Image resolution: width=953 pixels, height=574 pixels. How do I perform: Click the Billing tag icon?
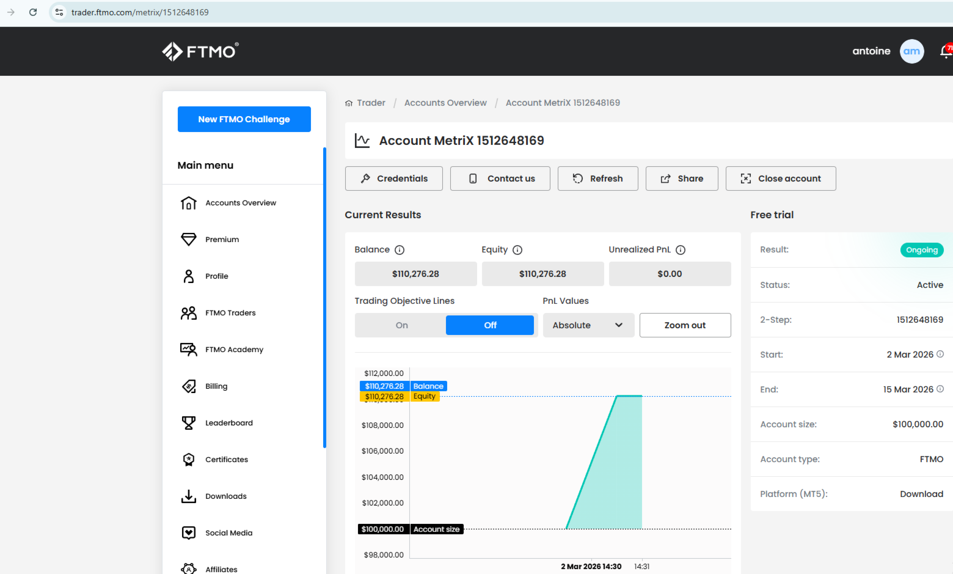(189, 386)
